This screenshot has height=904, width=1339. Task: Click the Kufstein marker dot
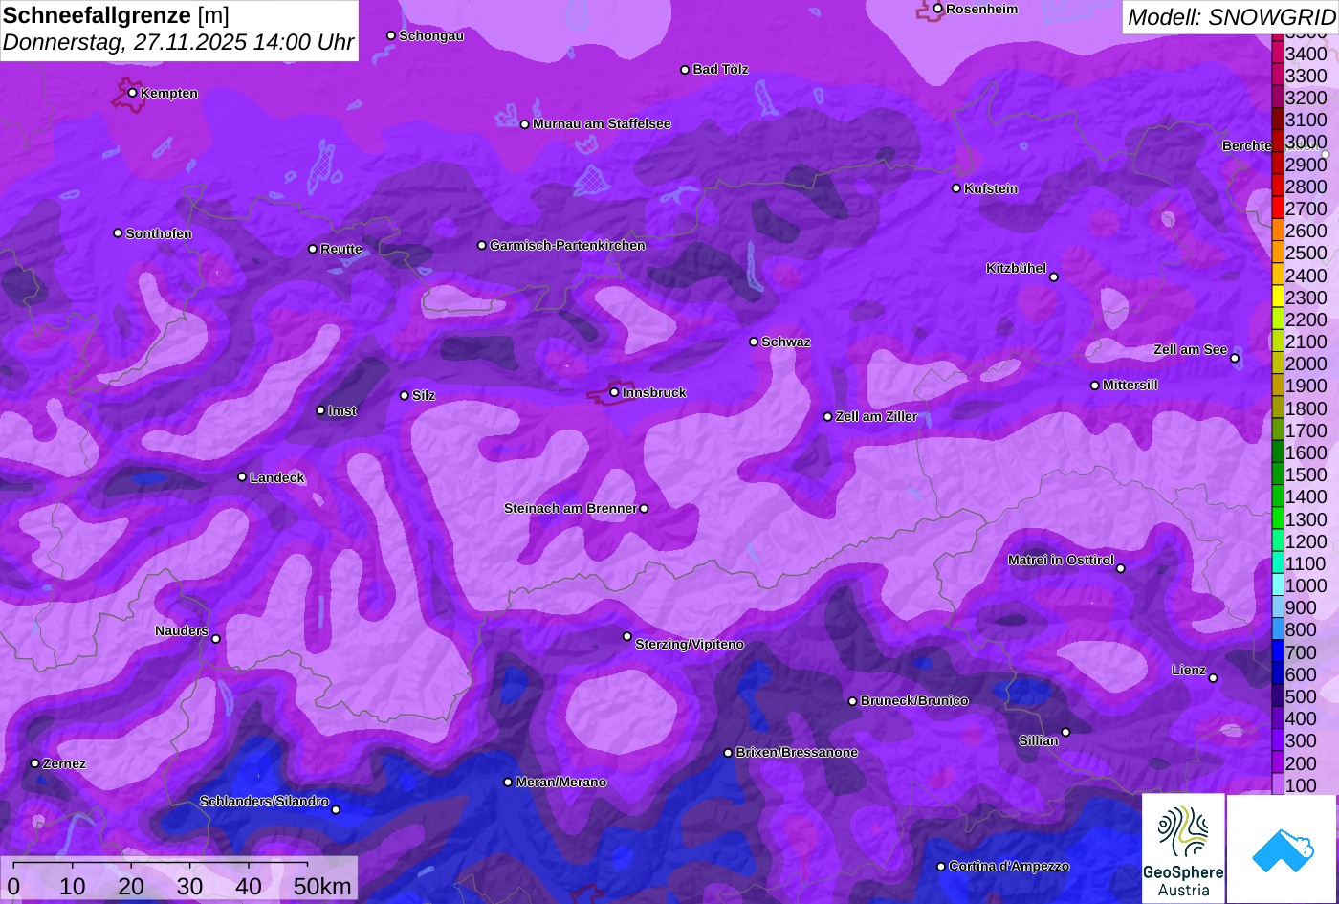955,188
